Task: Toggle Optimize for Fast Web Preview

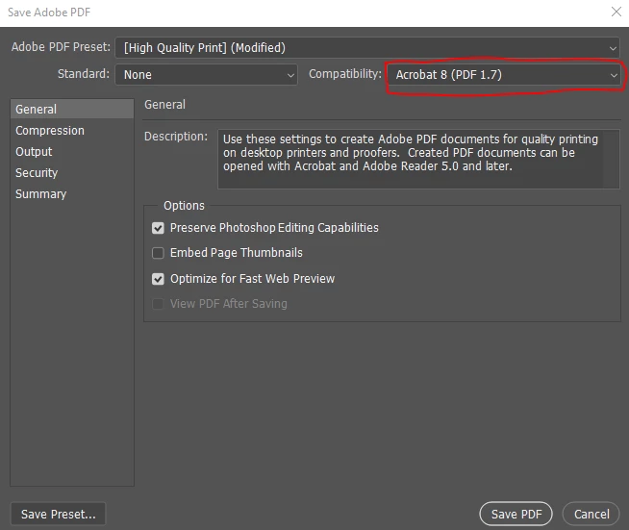Action: click(x=158, y=279)
